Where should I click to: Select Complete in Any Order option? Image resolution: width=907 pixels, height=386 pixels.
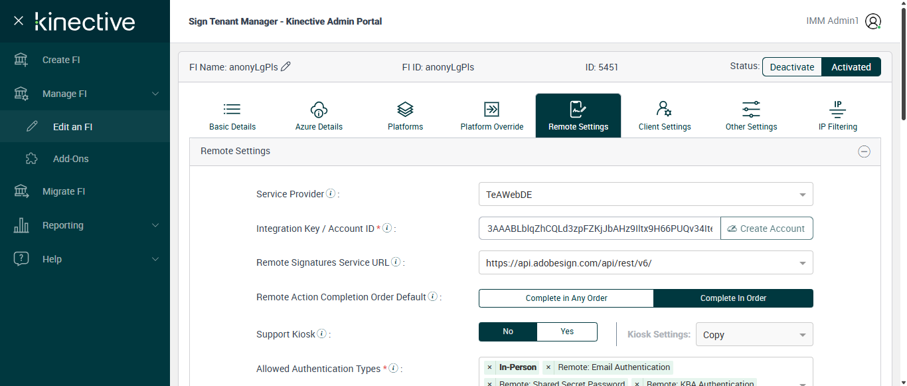click(566, 298)
